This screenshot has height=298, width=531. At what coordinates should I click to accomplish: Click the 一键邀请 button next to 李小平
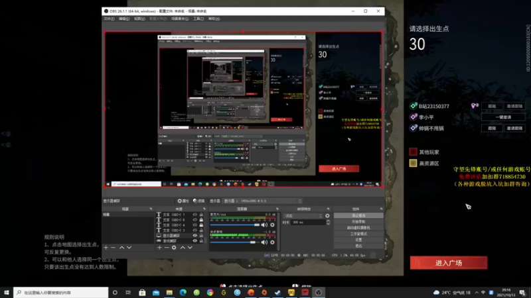pos(503,117)
